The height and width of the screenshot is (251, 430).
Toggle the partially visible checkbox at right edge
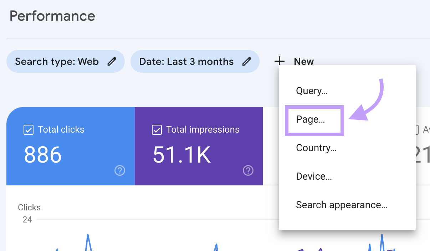(416, 130)
